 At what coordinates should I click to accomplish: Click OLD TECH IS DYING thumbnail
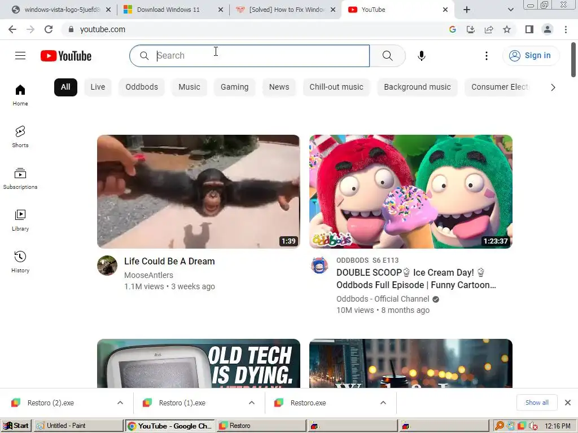pos(198,364)
